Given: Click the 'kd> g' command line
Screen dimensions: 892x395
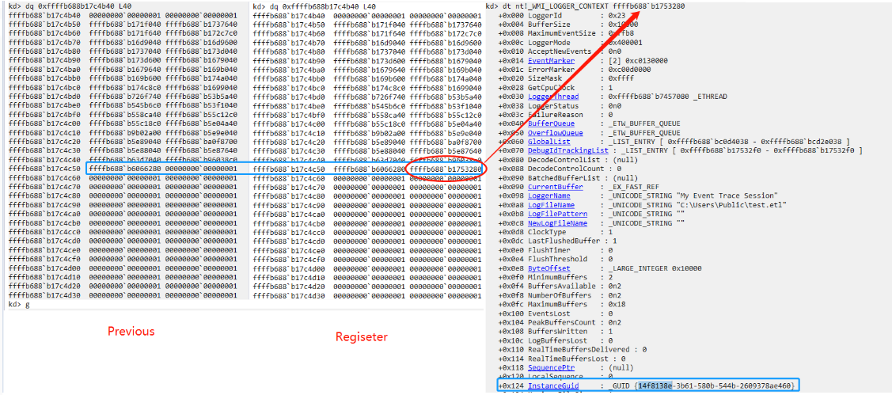Looking at the screenshot, I should (19, 305).
